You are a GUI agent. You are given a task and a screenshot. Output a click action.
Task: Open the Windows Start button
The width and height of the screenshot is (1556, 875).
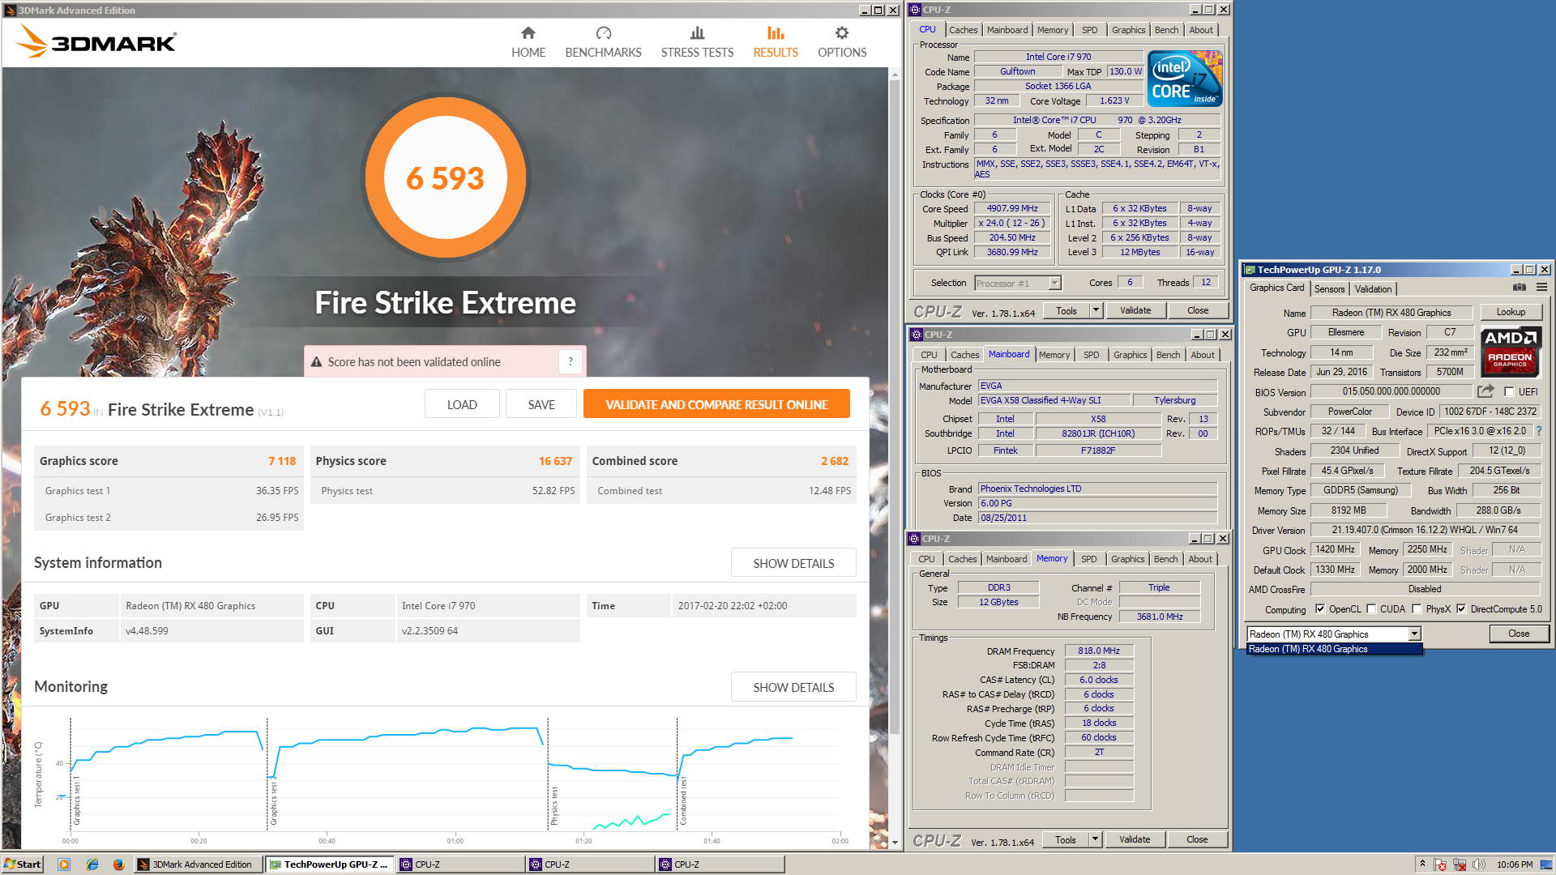tap(22, 864)
